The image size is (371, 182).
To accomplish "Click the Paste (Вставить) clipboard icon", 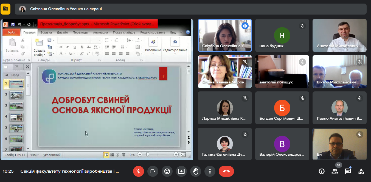I will pyautogui.click(x=12, y=43).
